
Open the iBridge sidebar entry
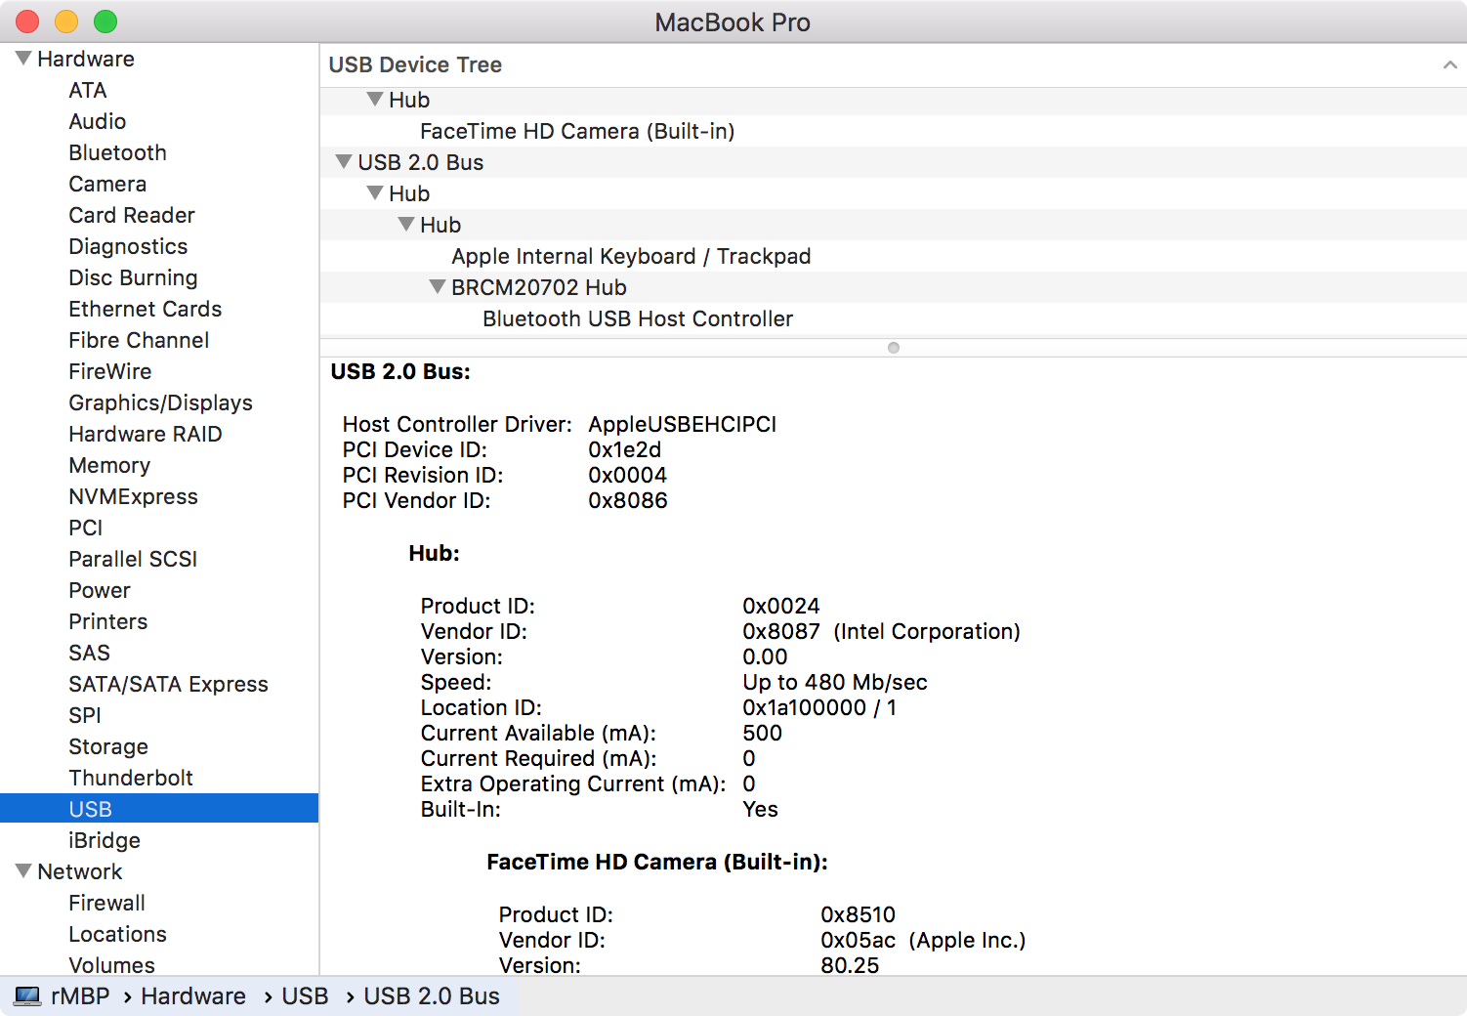click(x=105, y=840)
